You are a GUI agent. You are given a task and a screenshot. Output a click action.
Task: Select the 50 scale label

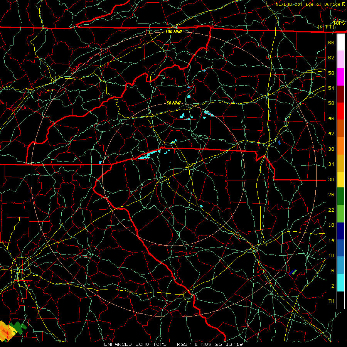tap(331, 103)
